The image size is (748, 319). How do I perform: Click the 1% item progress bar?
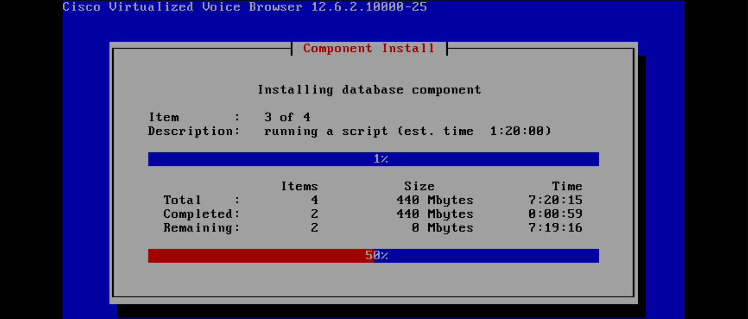click(x=373, y=159)
